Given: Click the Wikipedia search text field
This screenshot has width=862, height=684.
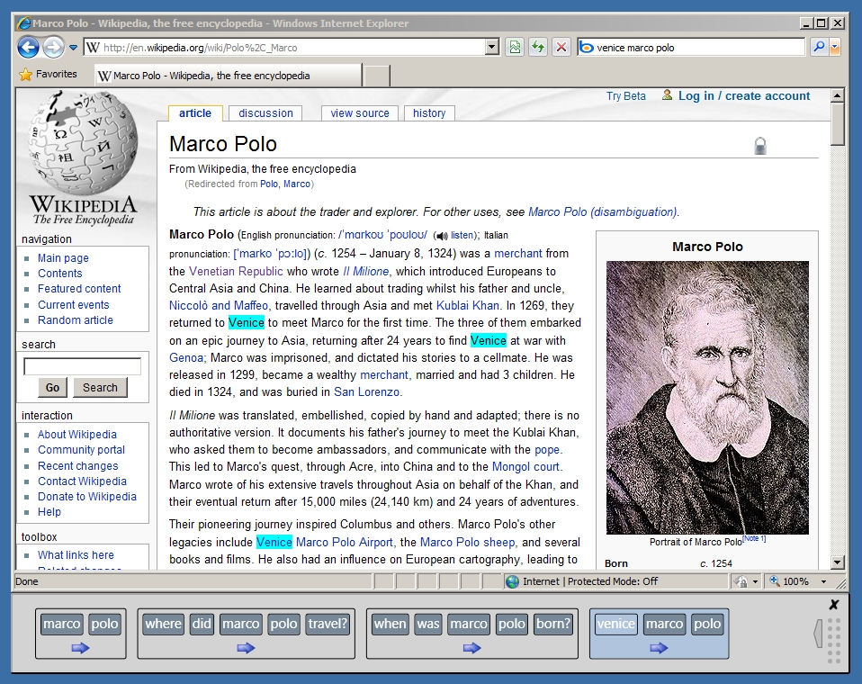Looking at the screenshot, I should point(82,366).
